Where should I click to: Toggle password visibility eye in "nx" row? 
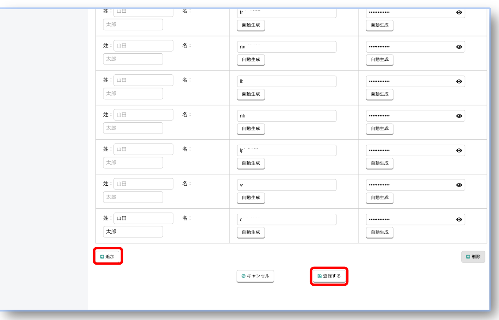click(x=458, y=47)
